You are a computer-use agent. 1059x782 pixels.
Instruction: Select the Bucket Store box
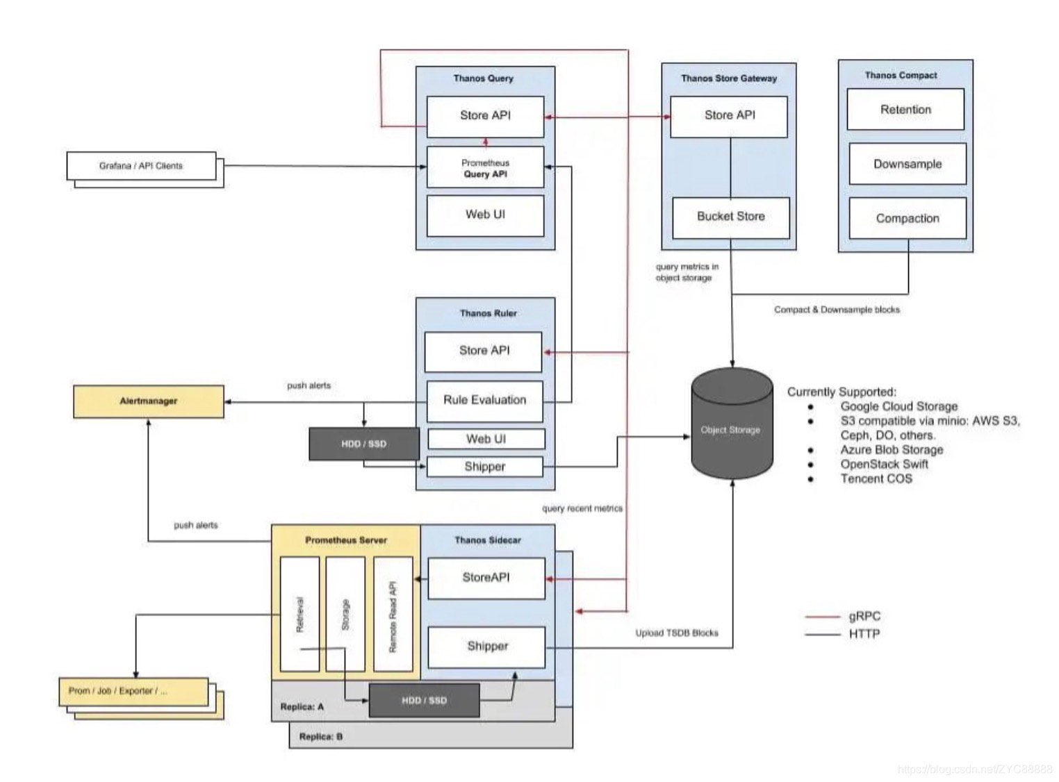[731, 217]
